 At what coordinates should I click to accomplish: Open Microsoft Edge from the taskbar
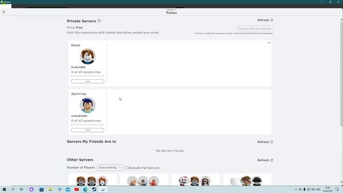85,189
